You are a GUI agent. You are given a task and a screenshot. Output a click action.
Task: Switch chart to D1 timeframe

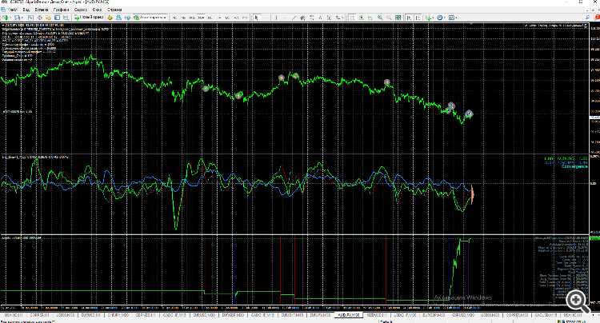228,18
